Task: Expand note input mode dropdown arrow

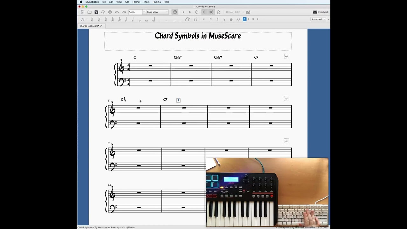Action: pyautogui.click(x=87, y=19)
